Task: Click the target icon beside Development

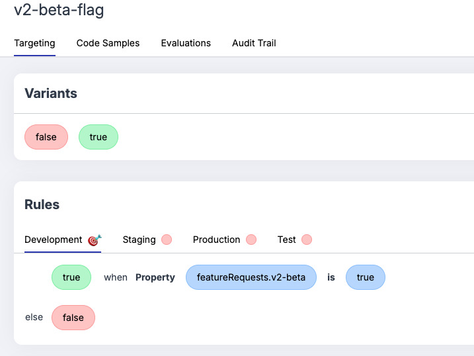Action: 95,240
